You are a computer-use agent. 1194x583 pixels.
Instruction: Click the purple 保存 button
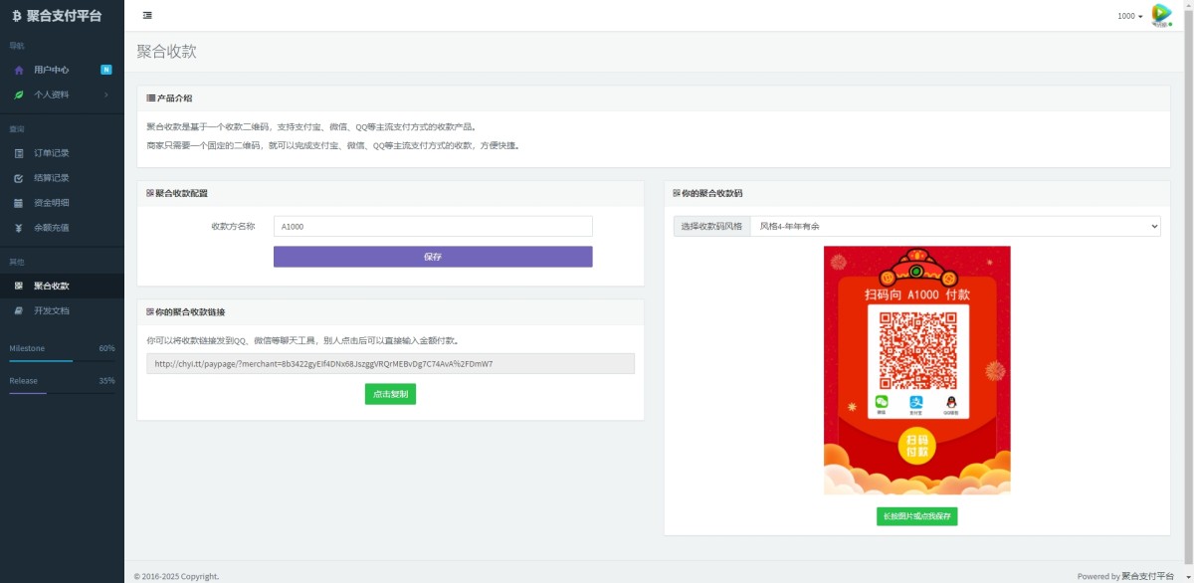click(x=433, y=257)
